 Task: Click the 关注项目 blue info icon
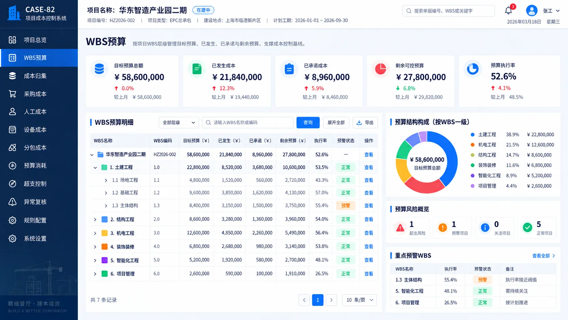coord(485,228)
